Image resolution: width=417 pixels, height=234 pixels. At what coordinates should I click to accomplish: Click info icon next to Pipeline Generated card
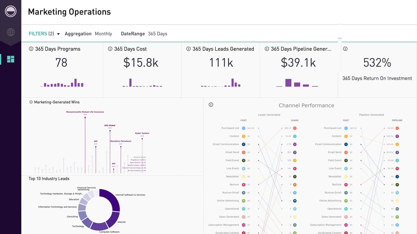point(267,49)
